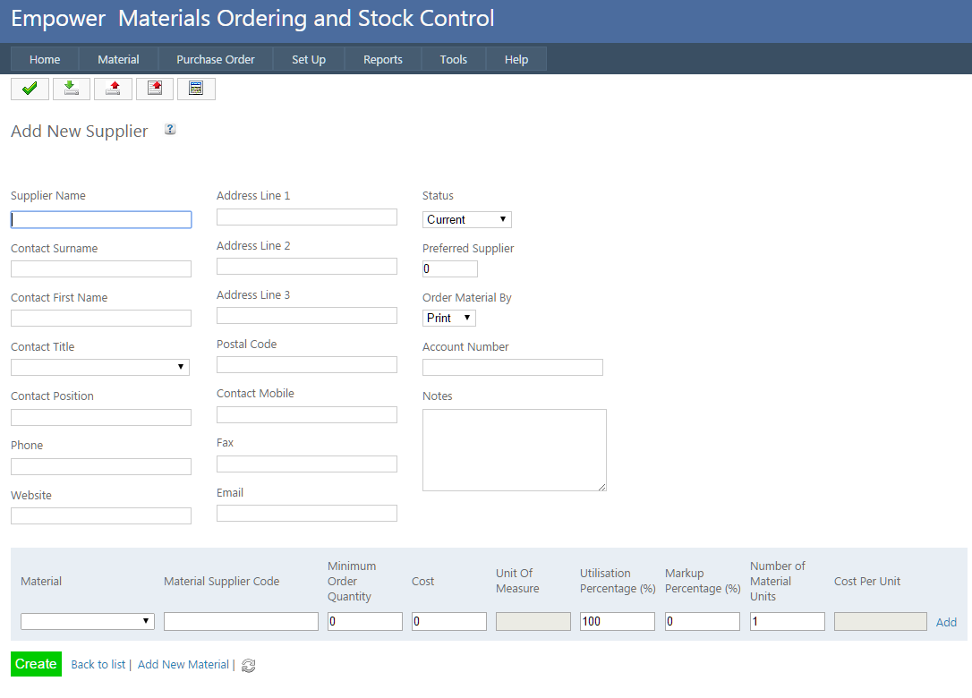Image resolution: width=972 pixels, height=698 pixels.
Task: Open the Status dropdown showing Current
Action: [466, 219]
